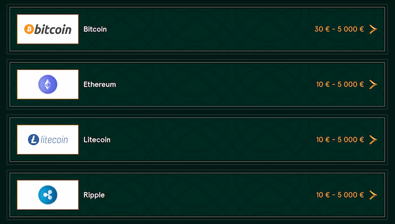Select the Litecoin text label
Viewport: 395px width, 224px height.
coord(97,140)
